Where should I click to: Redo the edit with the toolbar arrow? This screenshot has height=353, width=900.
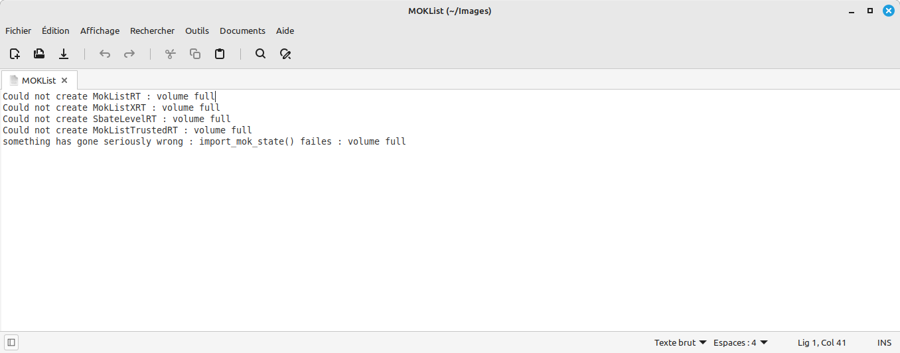pyautogui.click(x=129, y=54)
